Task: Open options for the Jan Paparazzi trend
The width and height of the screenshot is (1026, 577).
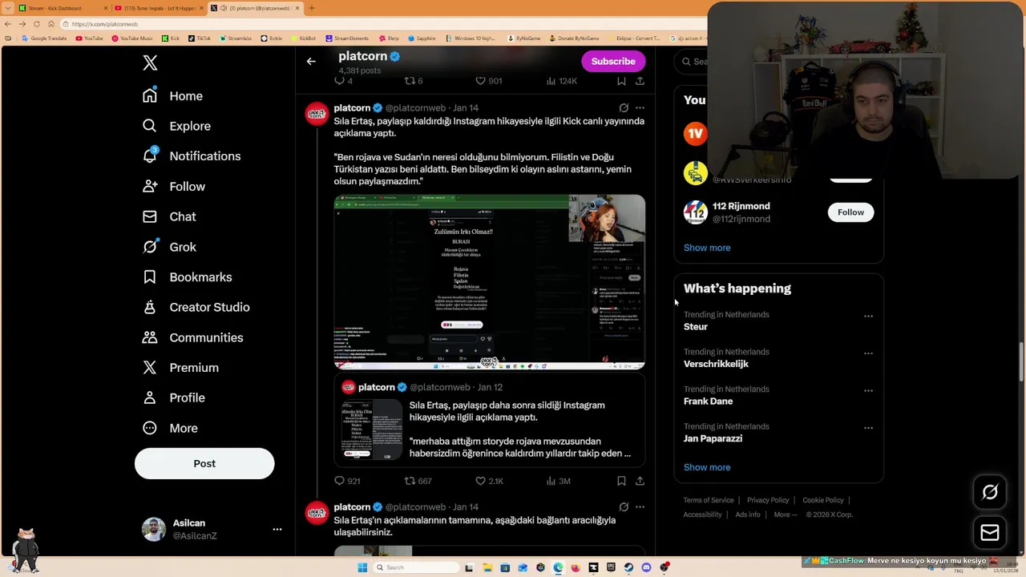Action: tap(868, 428)
